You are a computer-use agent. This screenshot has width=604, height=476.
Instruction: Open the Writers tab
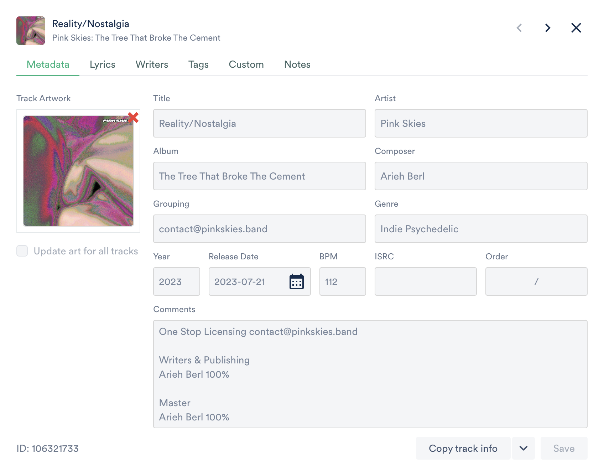point(152,64)
